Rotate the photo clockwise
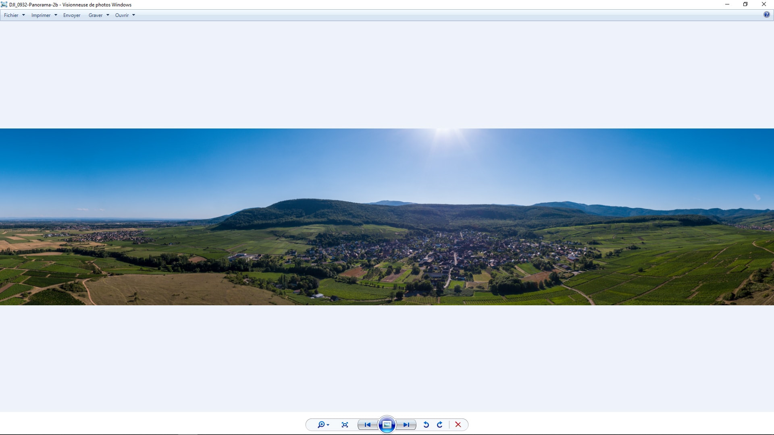 (x=440, y=425)
